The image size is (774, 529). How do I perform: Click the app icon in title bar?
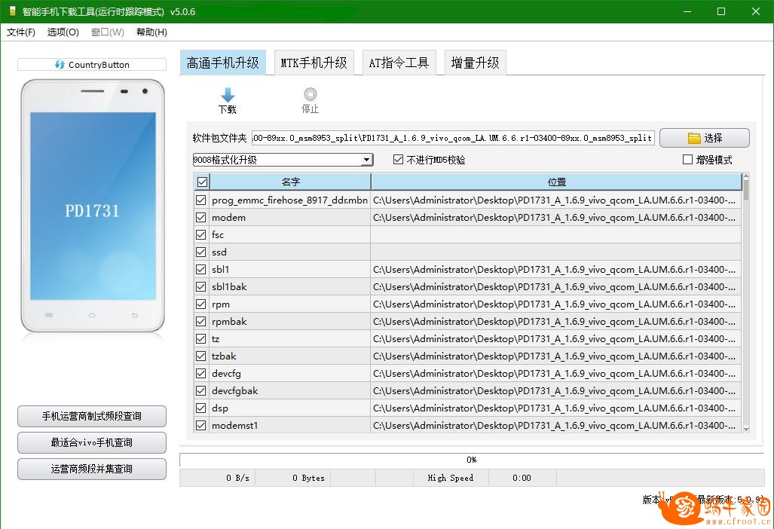12,11
